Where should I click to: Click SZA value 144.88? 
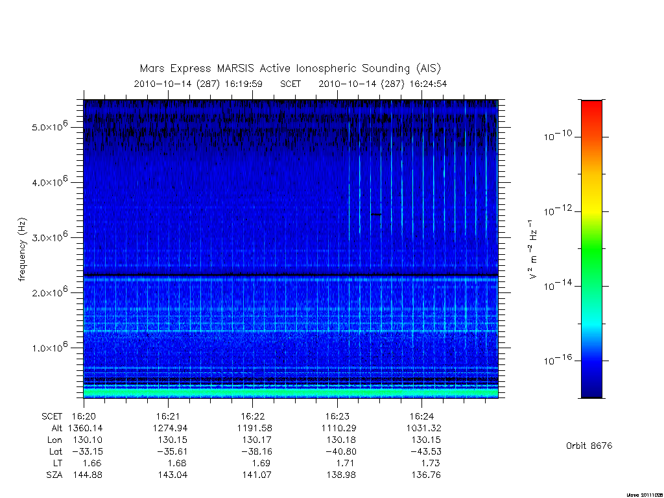coord(88,475)
